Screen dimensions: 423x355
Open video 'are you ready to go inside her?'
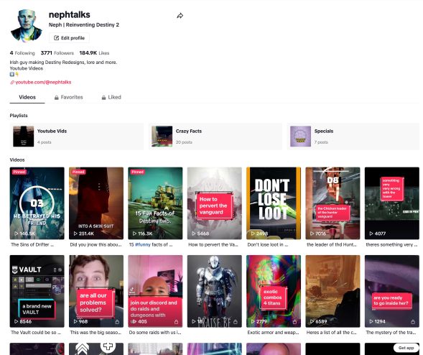tap(392, 291)
